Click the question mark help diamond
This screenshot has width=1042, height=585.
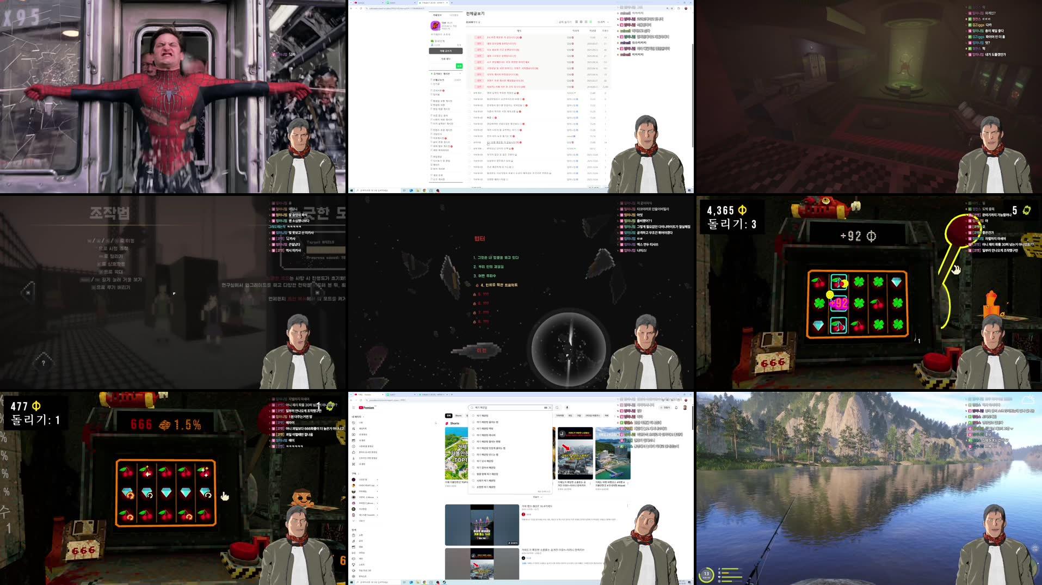(44, 362)
